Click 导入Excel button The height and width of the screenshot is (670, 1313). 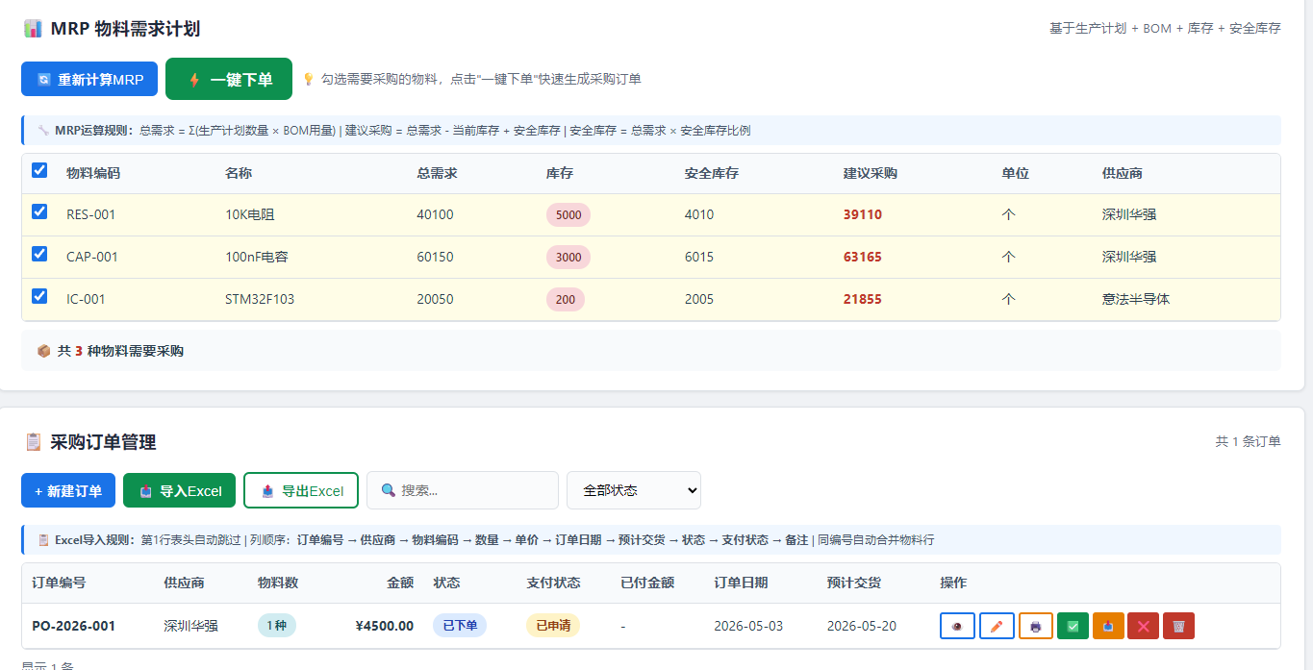[x=179, y=490]
